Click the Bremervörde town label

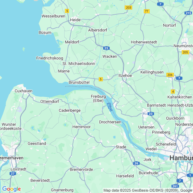[x=81, y=169]
